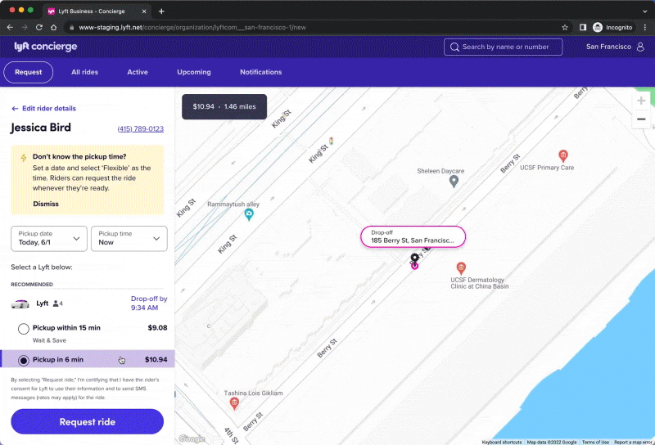This screenshot has width=655, height=445.
Task: Open the browser side panel icon
Action: [583, 27]
